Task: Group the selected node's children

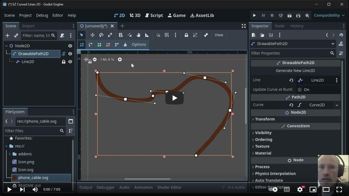Action: coord(195,35)
